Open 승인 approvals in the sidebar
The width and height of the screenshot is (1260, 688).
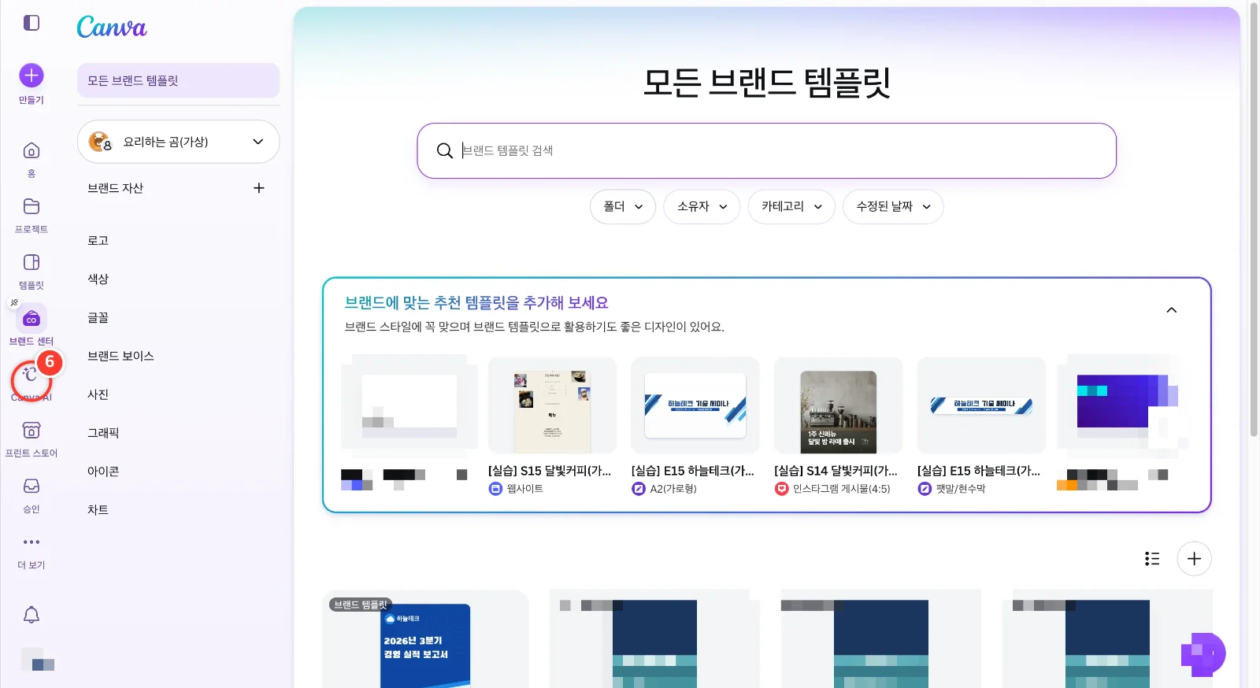[31, 494]
